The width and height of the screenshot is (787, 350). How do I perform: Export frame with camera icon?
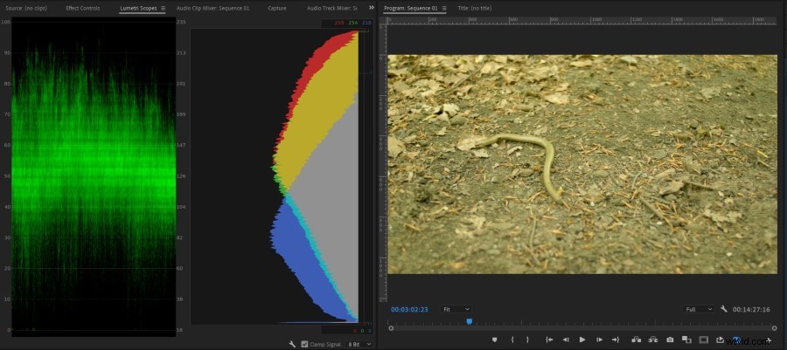point(670,340)
